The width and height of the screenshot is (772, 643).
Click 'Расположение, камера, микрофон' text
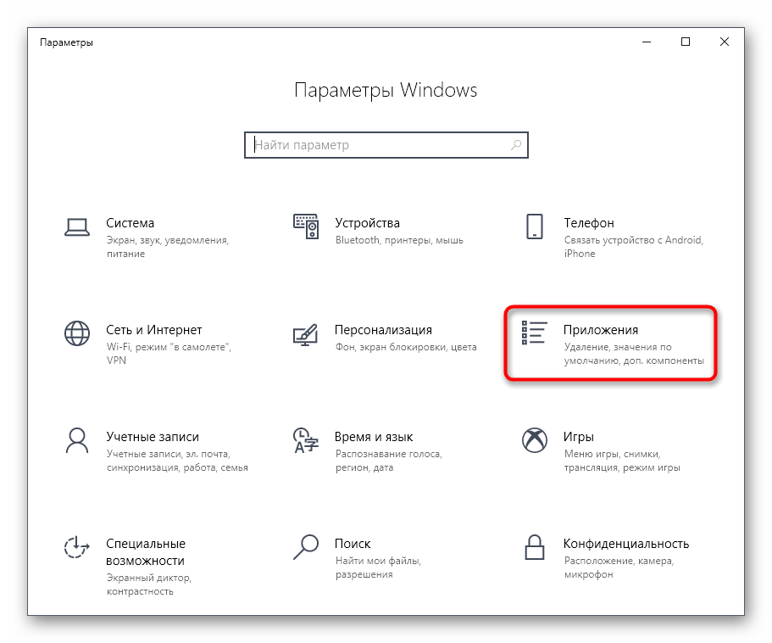(x=619, y=568)
